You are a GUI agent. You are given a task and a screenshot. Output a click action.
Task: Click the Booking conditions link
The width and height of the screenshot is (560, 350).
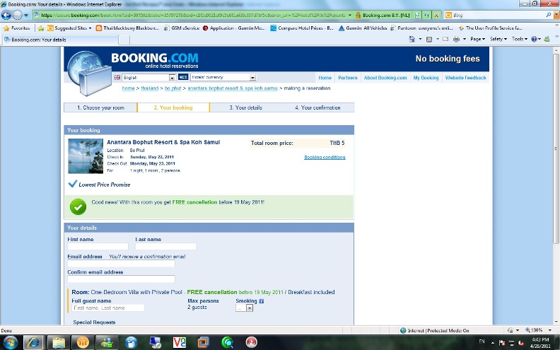[325, 157]
